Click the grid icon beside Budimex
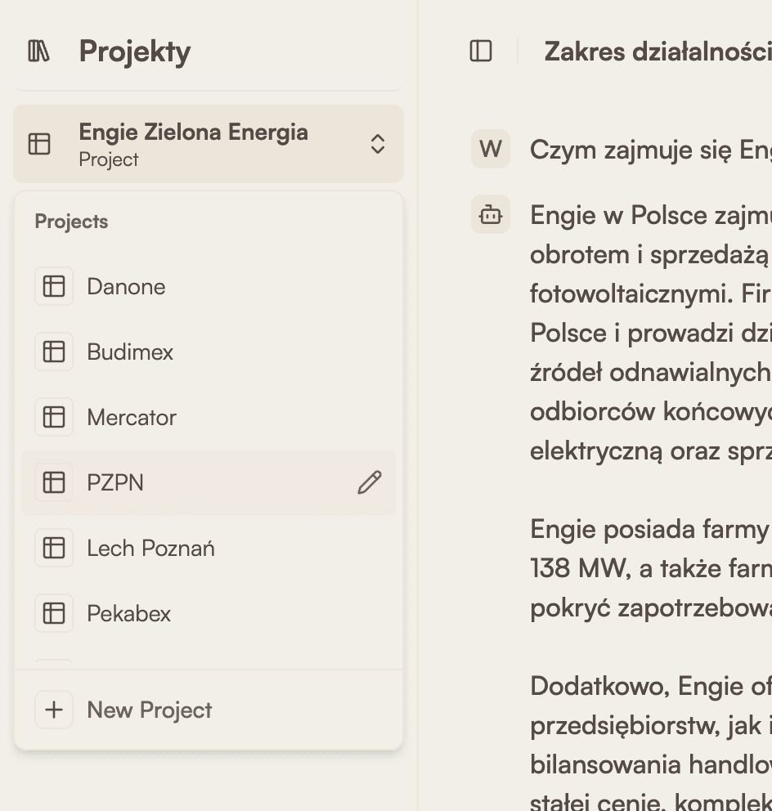The height and width of the screenshot is (811, 772). (54, 352)
